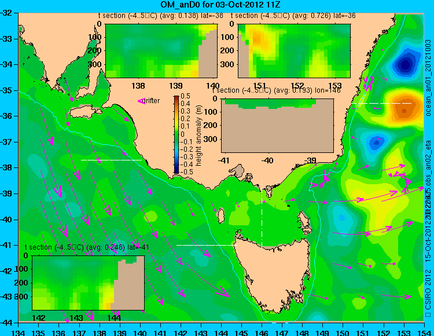Click the magenta drifter triangle marker

click(x=142, y=101)
